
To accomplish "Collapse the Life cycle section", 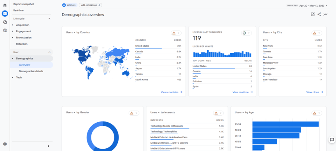I will tap(49, 19).
